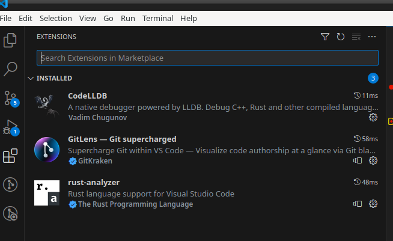Open the Selection menu
This screenshot has height=241, width=393.
(55, 19)
